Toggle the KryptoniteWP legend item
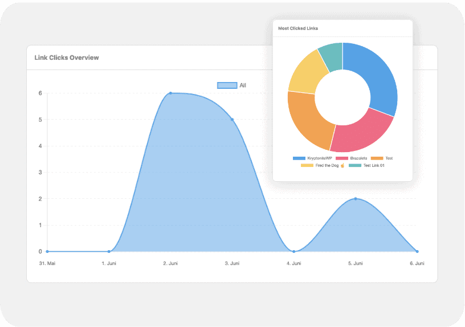Viewport: 465px width, 327px height. [x=312, y=158]
